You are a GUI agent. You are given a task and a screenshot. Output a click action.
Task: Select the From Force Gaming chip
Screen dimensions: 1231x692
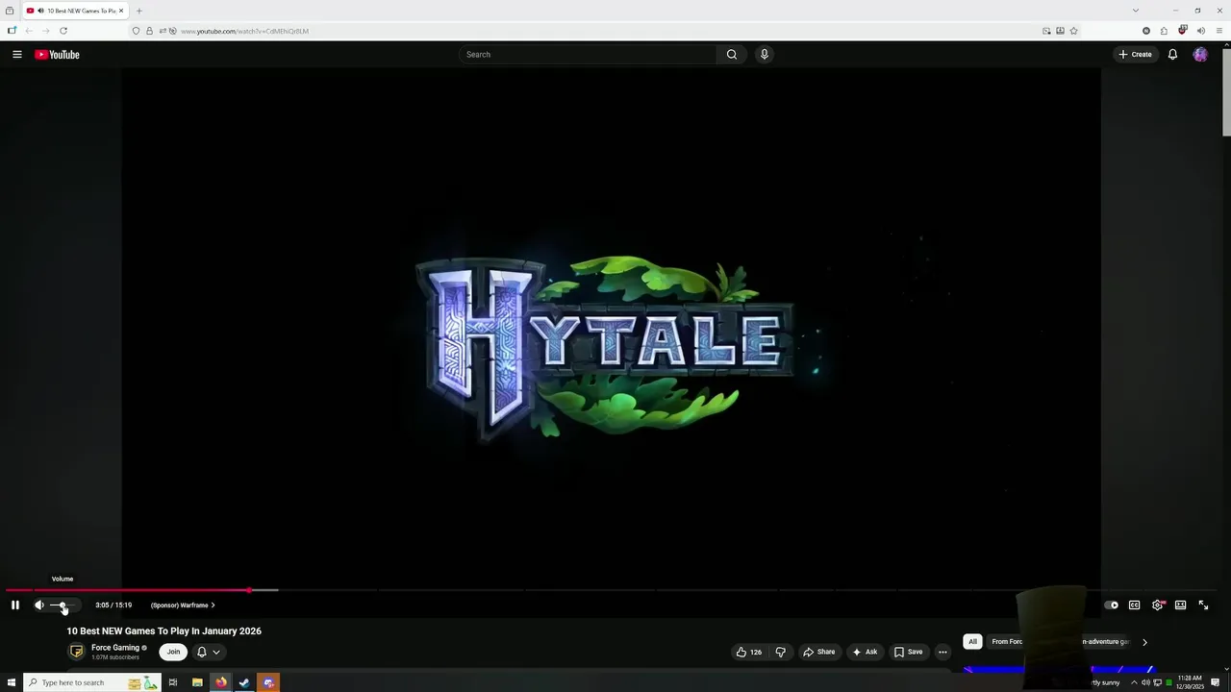coord(1006,642)
